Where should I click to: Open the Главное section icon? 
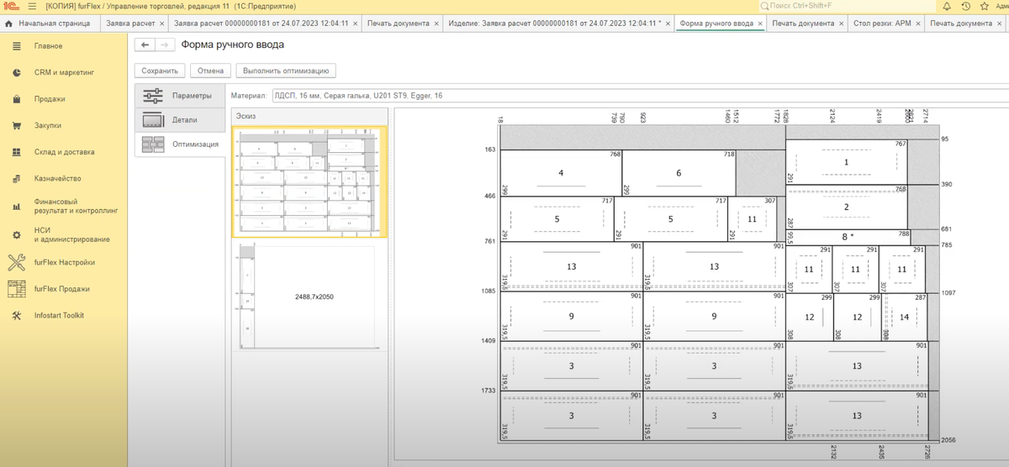[x=17, y=46]
